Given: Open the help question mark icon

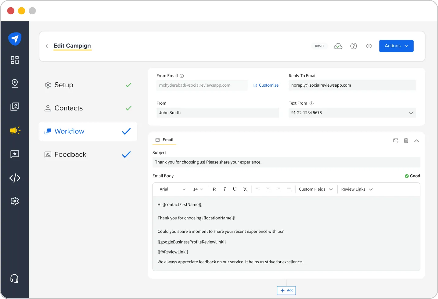Looking at the screenshot, I should (x=354, y=46).
